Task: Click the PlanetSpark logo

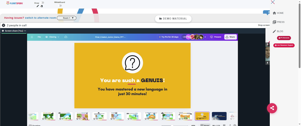Action: pyautogui.click(x=14, y=3)
